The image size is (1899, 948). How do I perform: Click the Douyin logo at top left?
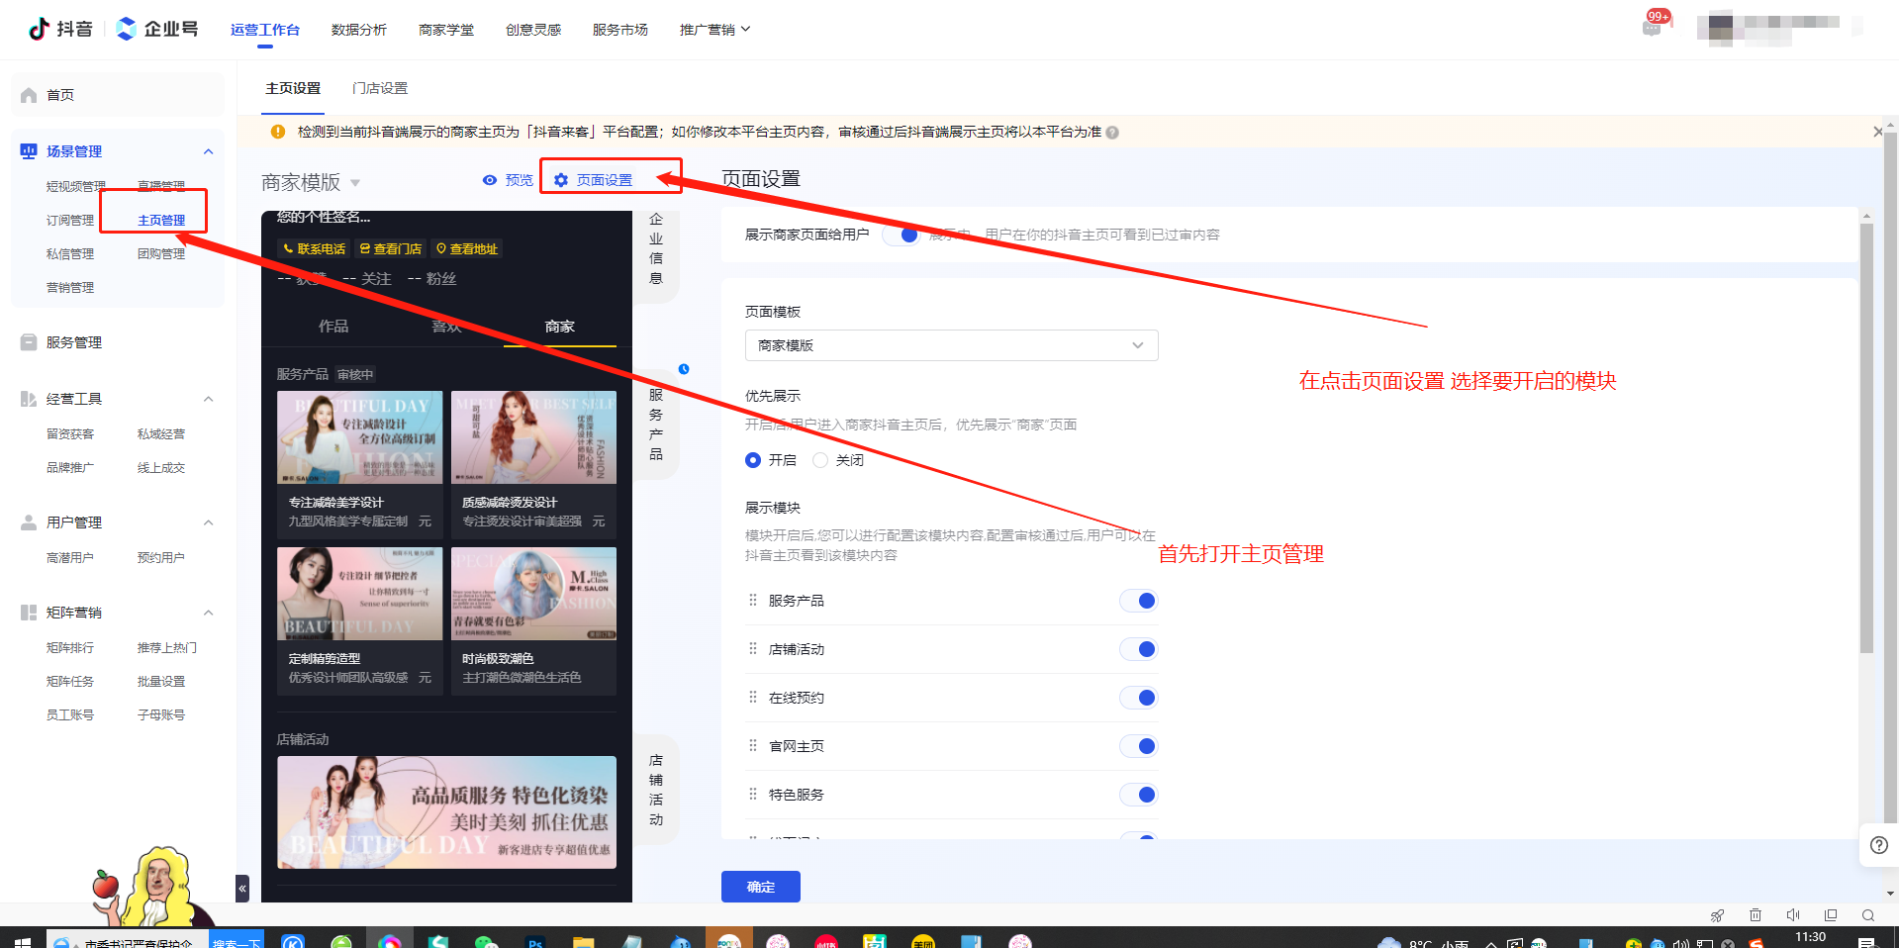(x=60, y=29)
